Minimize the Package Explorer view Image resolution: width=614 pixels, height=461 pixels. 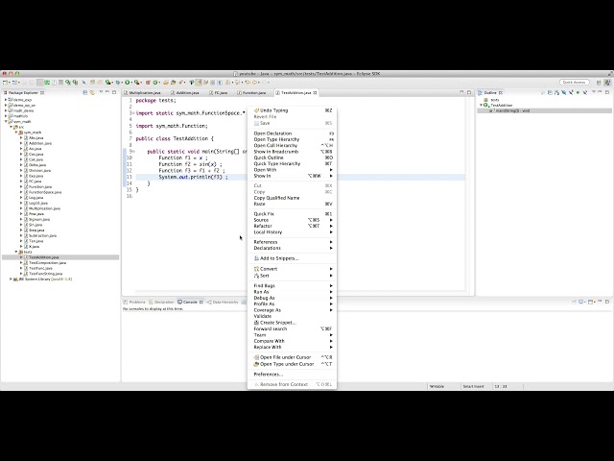pos(107,92)
